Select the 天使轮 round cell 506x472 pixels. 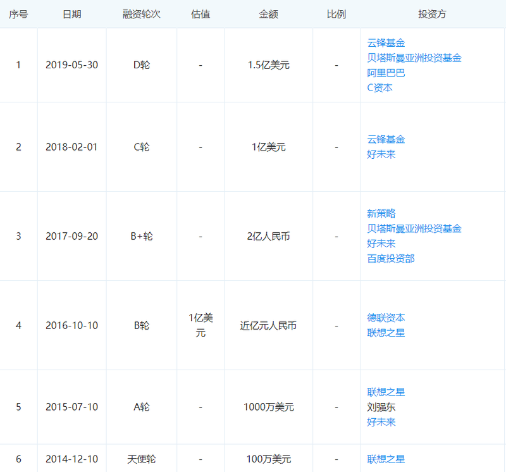click(142, 459)
